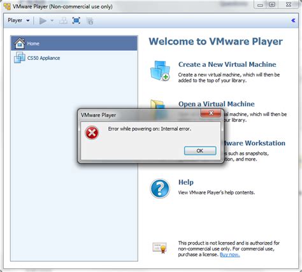This screenshot has height=272, width=302.
Task: Click the red error icon in dialog
Action: point(92,132)
